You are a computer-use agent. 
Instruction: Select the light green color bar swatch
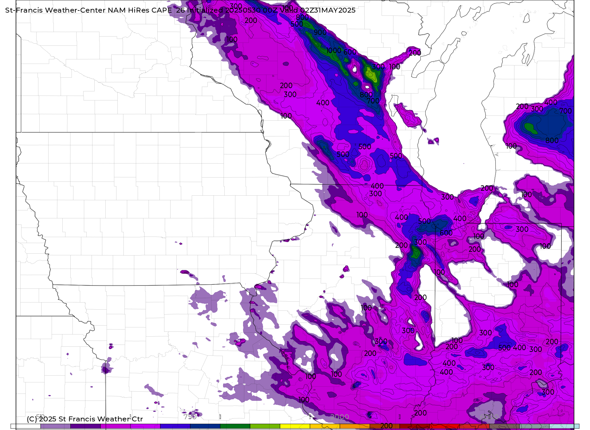pyautogui.click(x=265, y=426)
